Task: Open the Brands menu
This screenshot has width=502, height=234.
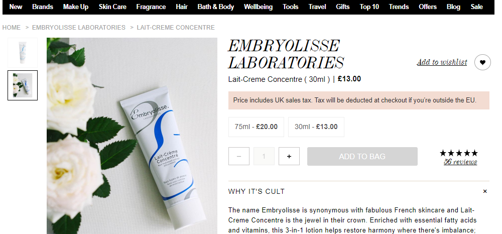Action: pos(43,7)
